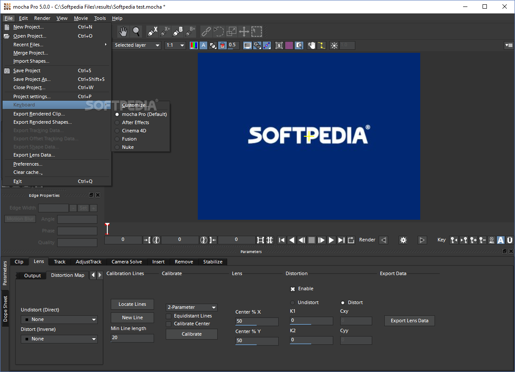Toggle the Autokey 'A' button
The height and width of the screenshot is (372, 515).
pos(501,240)
